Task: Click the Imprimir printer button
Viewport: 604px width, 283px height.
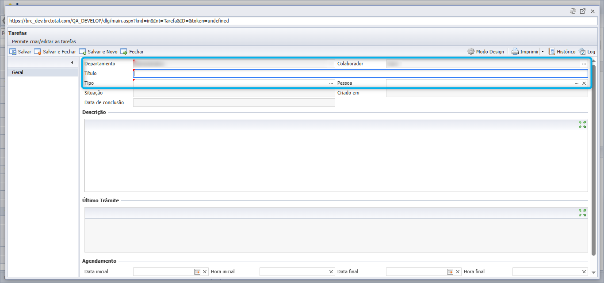Action: tap(525, 52)
